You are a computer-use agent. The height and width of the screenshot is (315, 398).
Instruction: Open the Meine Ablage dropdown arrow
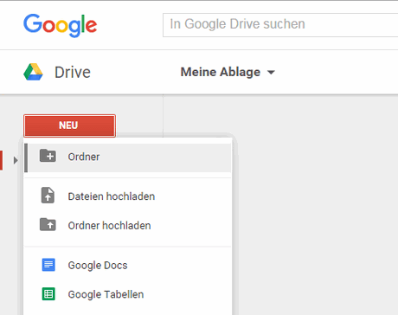(x=271, y=73)
